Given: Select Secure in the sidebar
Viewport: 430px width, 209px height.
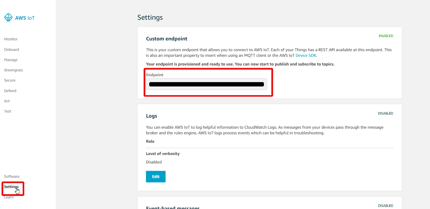Looking at the screenshot, I should [x=10, y=80].
